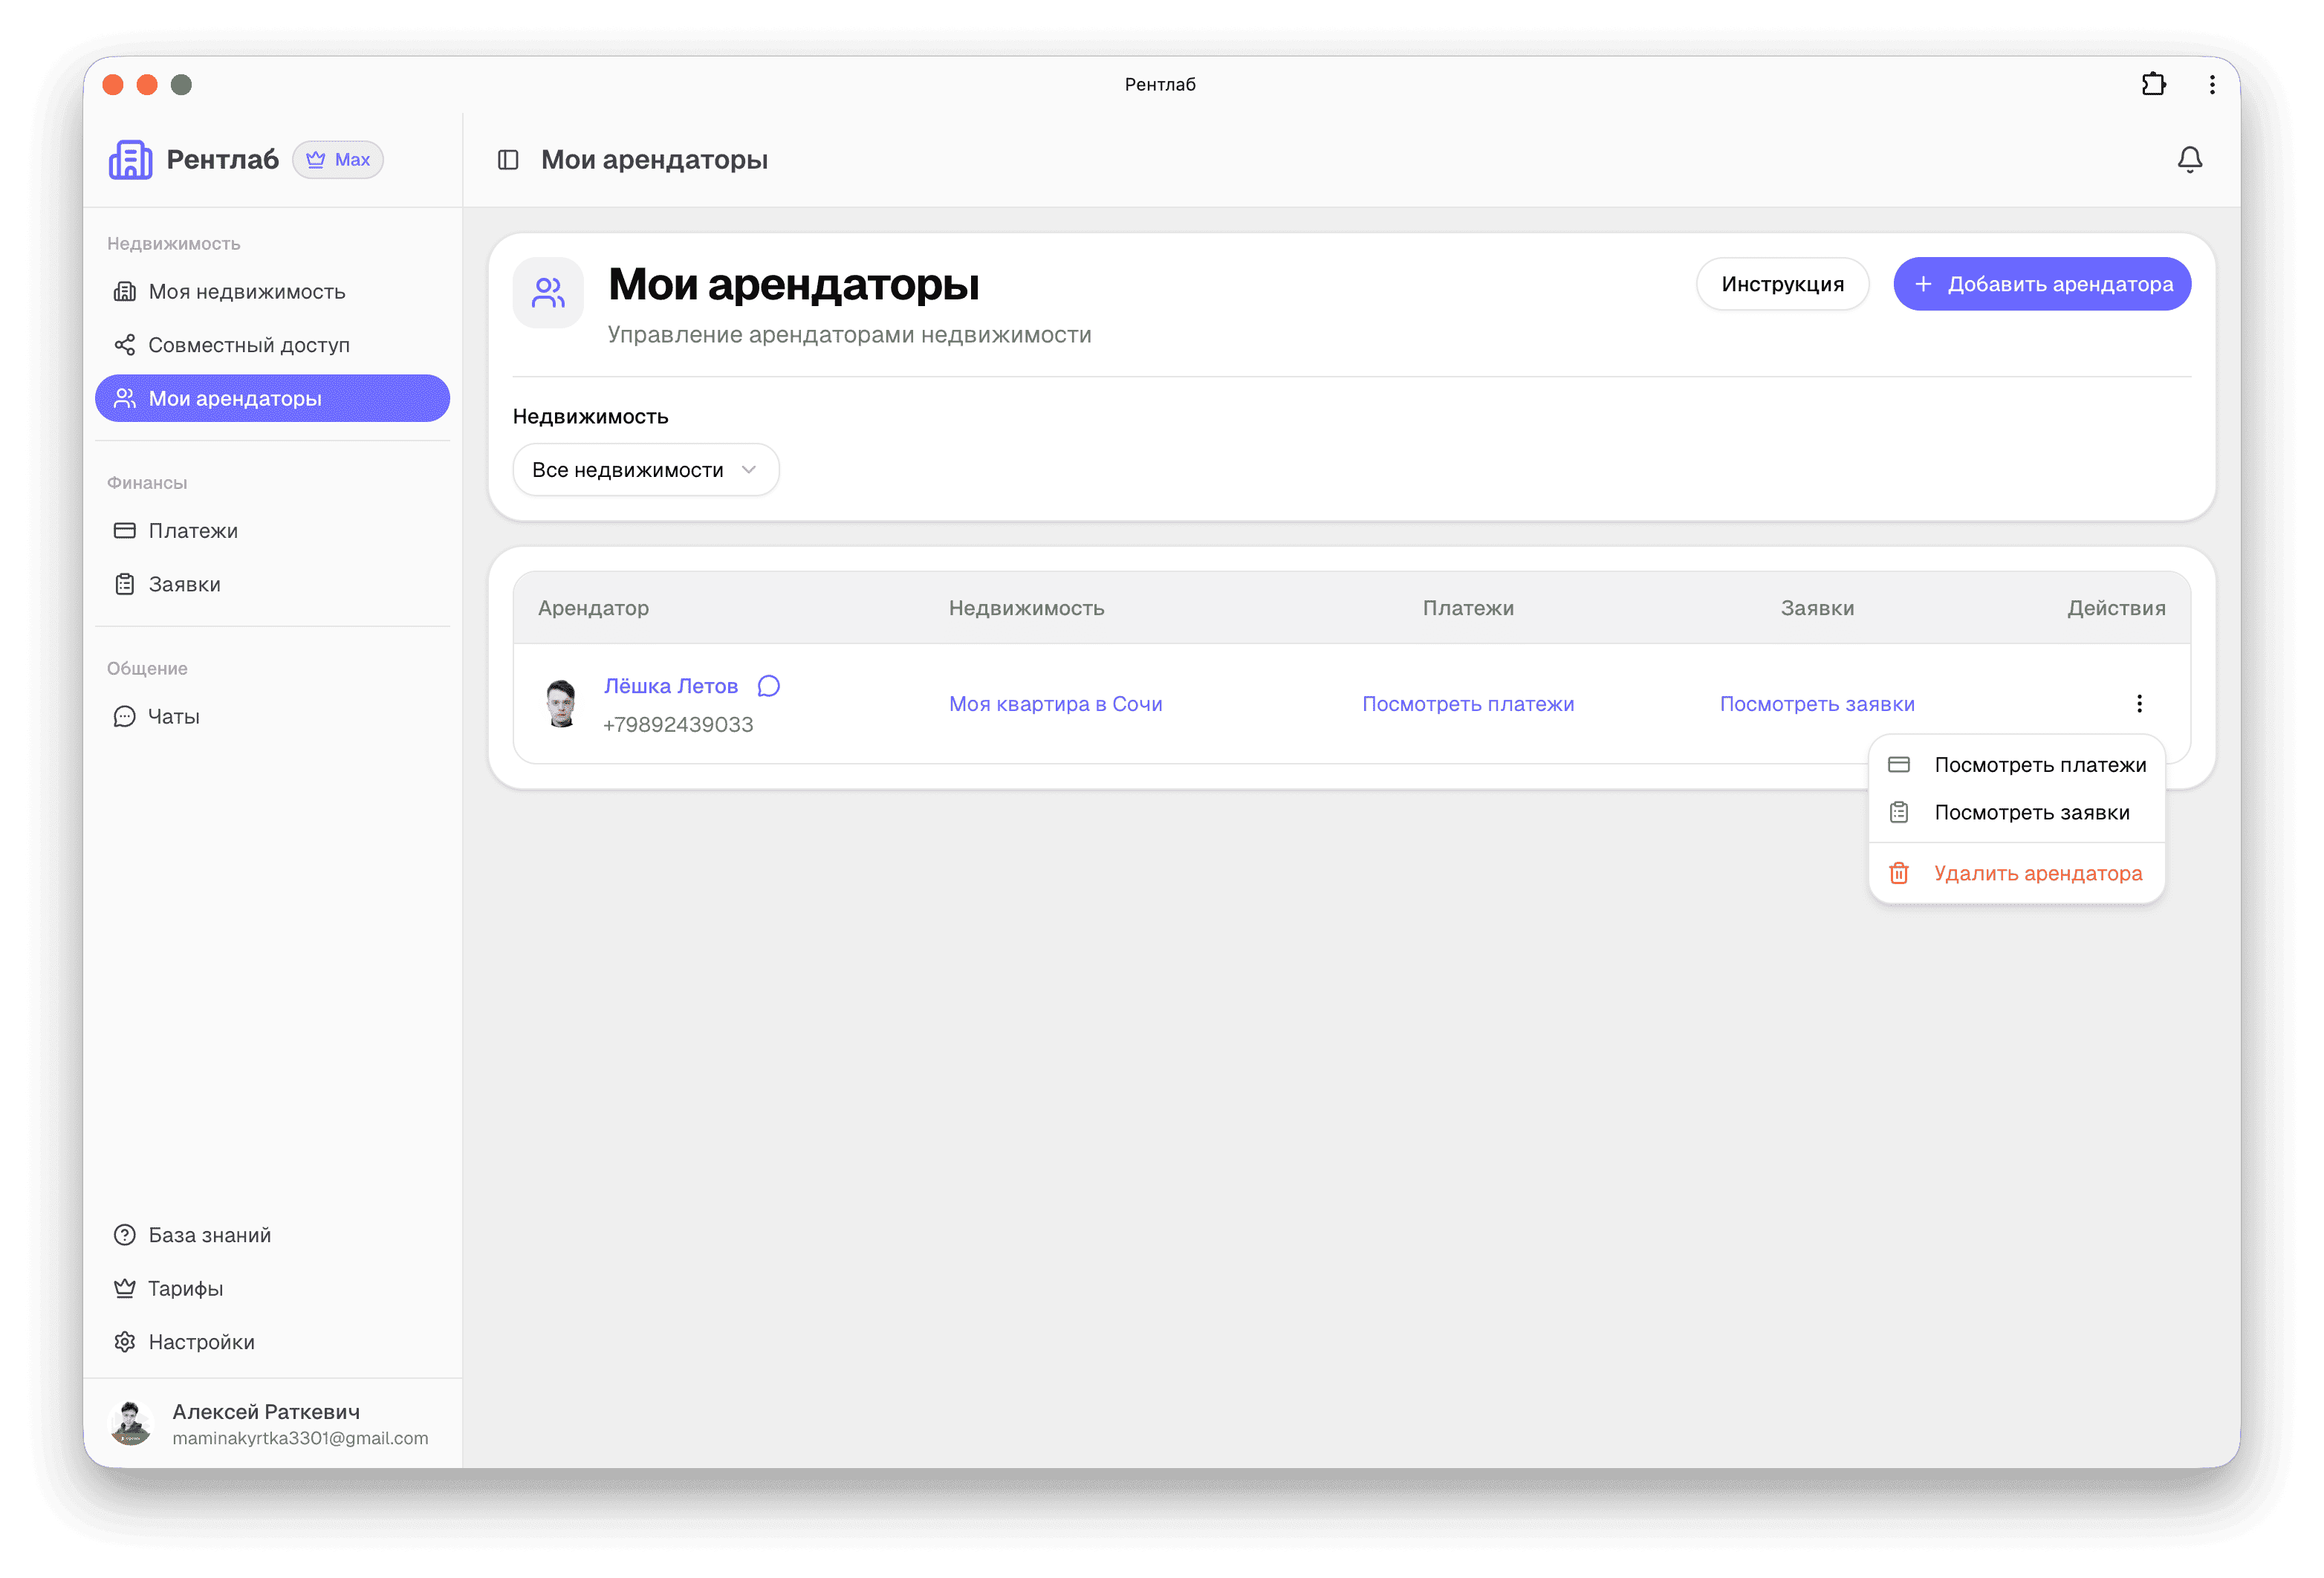This screenshot has height=1578, width=2324.
Task: Select Совместный доступ section
Action: pos(249,344)
